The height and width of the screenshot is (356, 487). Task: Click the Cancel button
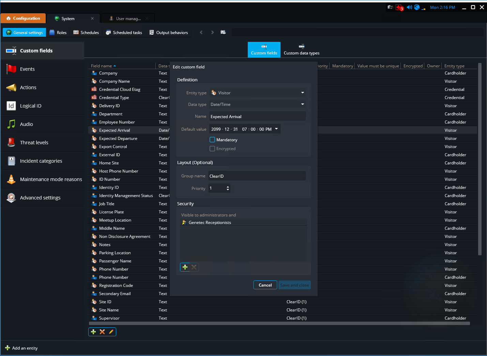coord(265,285)
